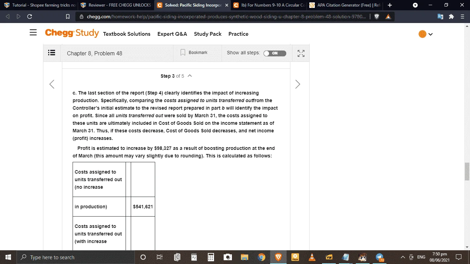Switch to the Tutorial - Shopee farming tricks tab

coord(40,5)
